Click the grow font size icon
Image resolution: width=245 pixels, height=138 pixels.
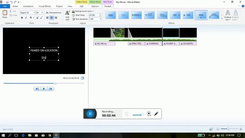click(x=37, y=18)
